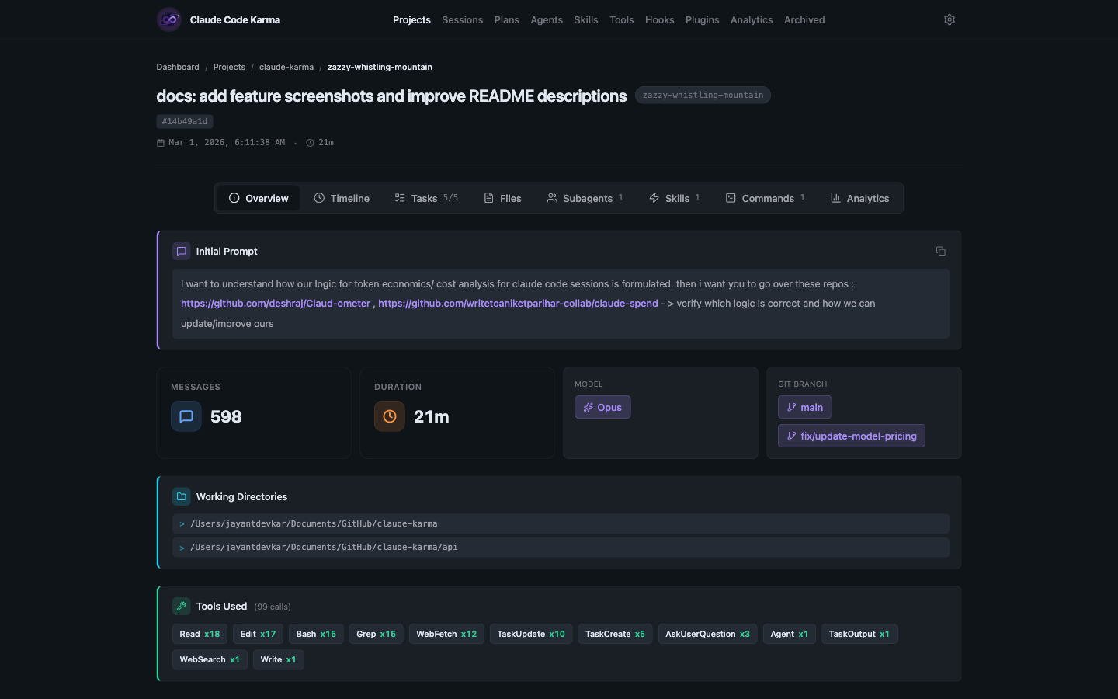Click zazzy-whistling-mountain breadcrumb
This screenshot has width=1118, height=699.
click(380, 67)
